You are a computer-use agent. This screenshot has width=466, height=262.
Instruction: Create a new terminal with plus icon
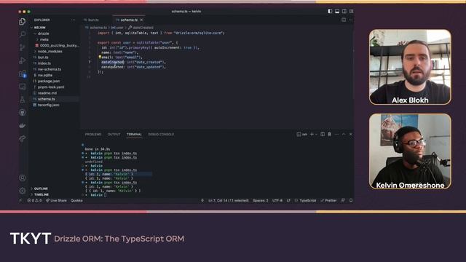tap(312, 134)
